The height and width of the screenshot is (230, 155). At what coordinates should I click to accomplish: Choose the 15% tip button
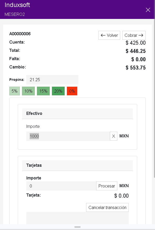coord(43,91)
